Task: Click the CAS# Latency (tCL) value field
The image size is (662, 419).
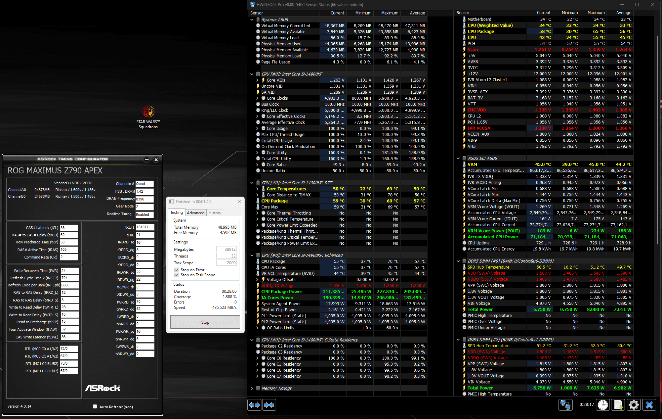Action: coord(69,228)
